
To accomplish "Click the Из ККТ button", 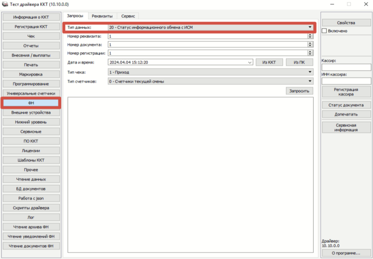I will tap(269, 62).
